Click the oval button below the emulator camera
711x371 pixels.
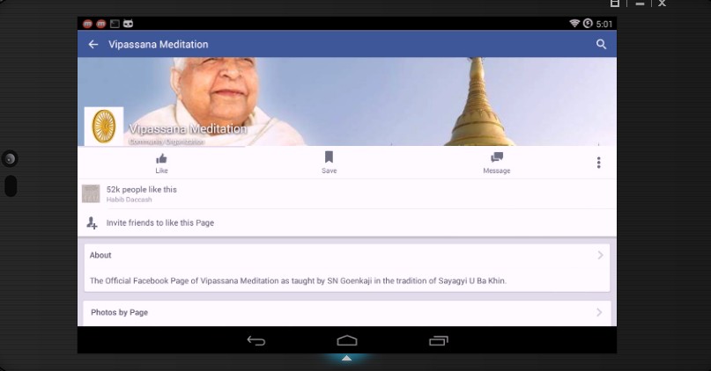(11, 186)
